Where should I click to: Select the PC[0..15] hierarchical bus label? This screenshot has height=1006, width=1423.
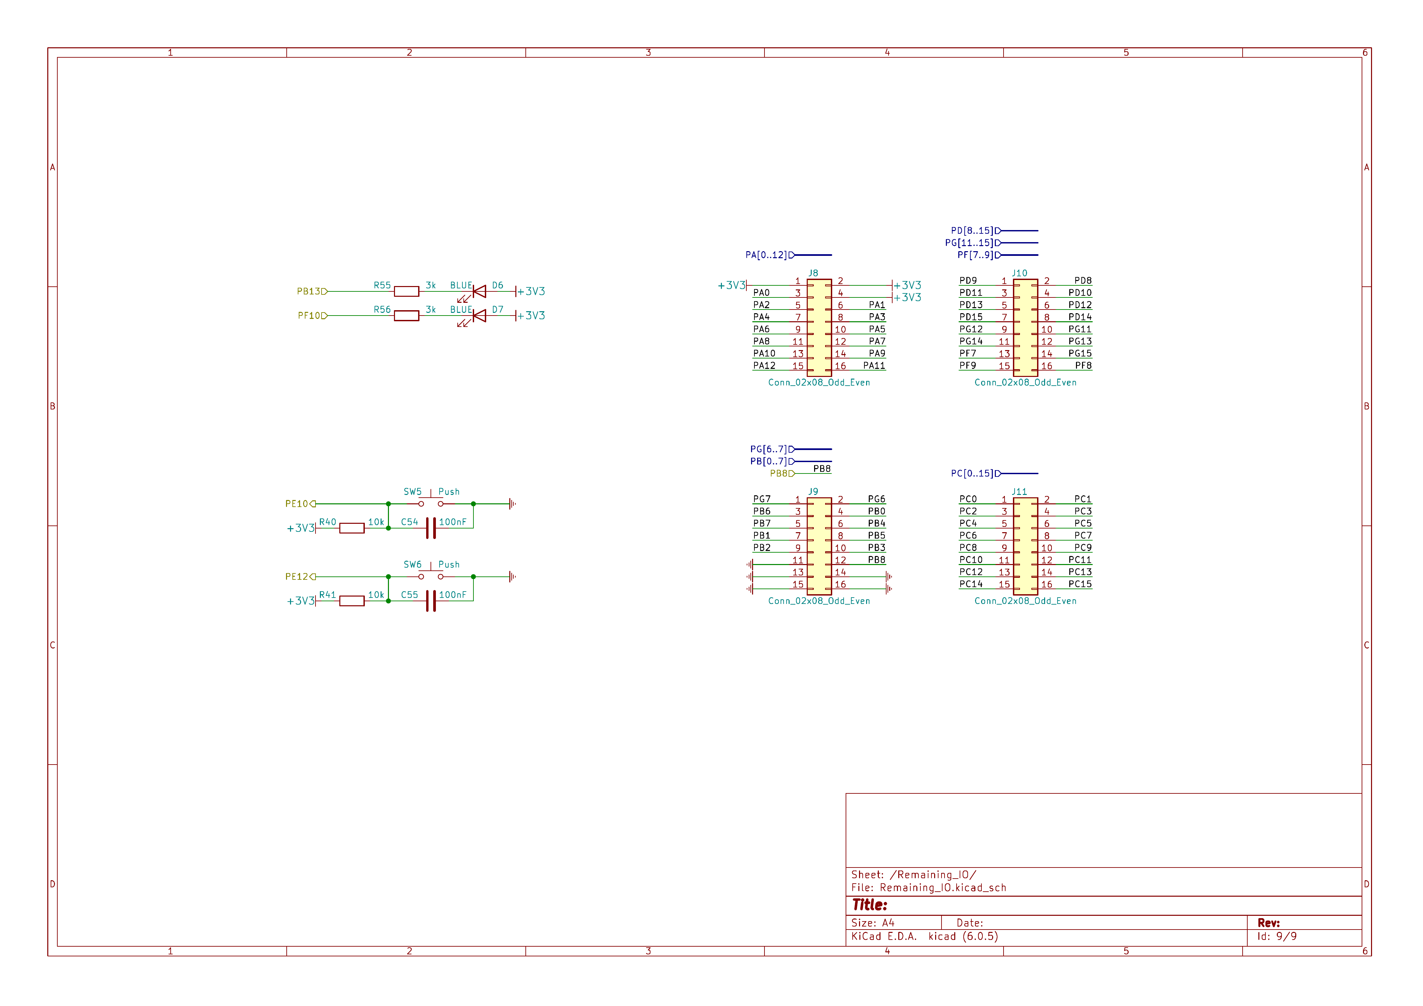(972, 473)
